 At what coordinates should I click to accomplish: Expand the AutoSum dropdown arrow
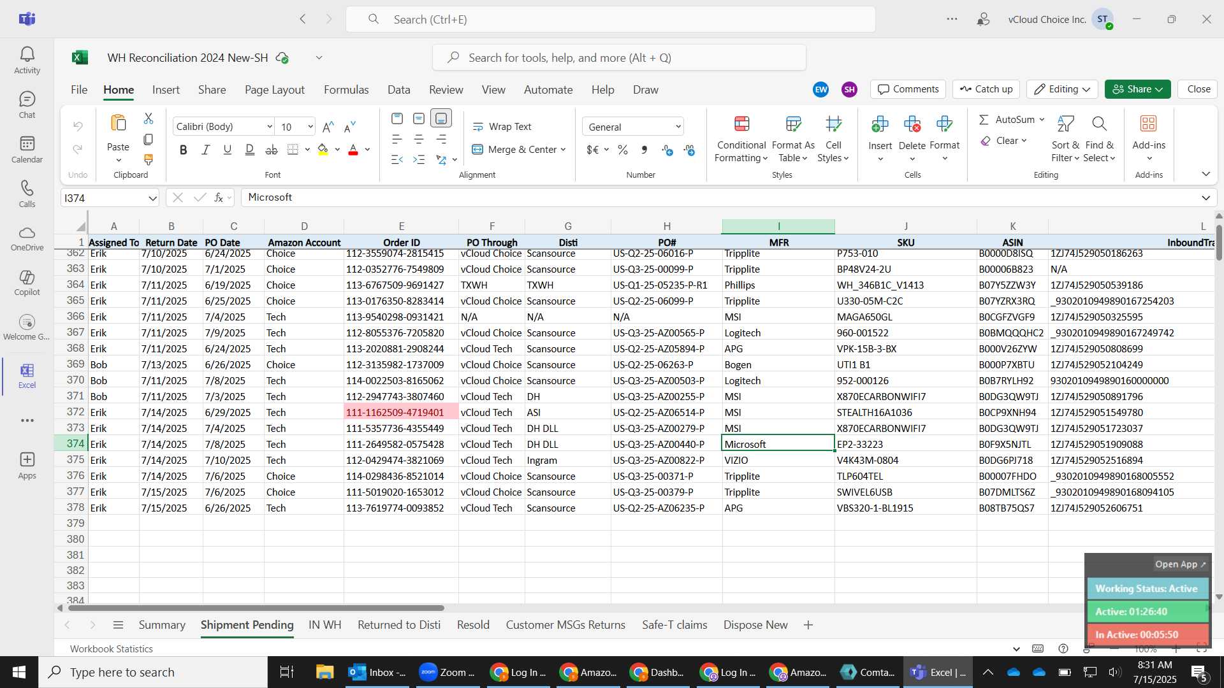coord(1042,120)
